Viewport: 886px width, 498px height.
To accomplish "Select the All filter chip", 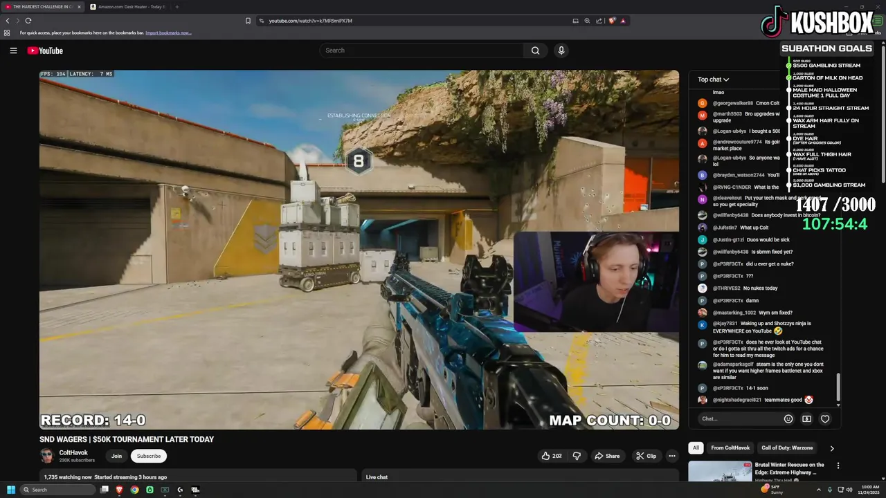I will [x=696, y=448].
